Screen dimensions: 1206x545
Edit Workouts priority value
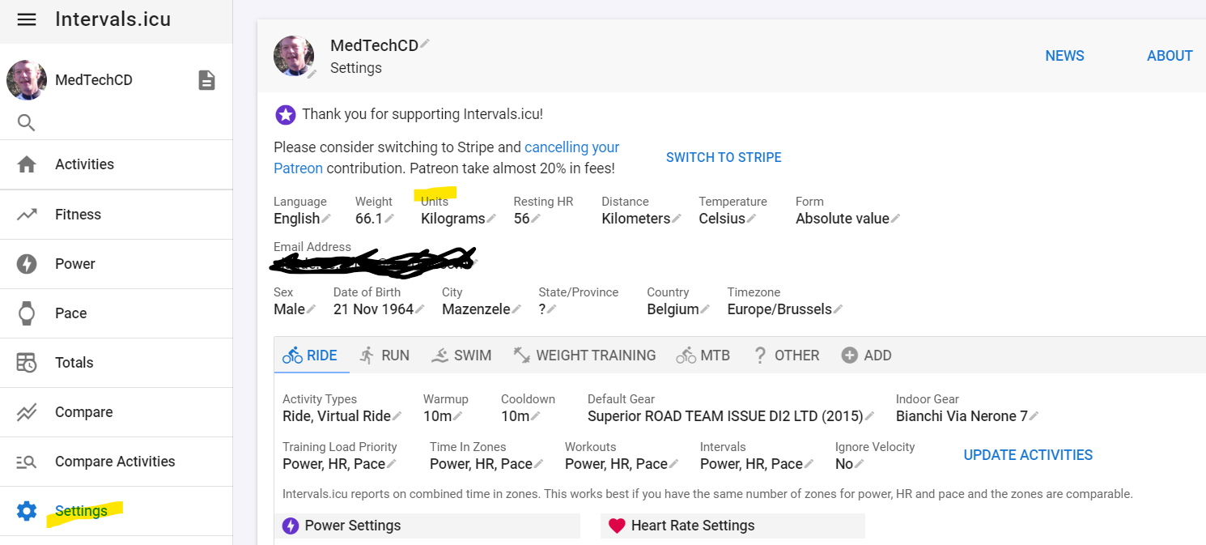click(x=622, y=464)
